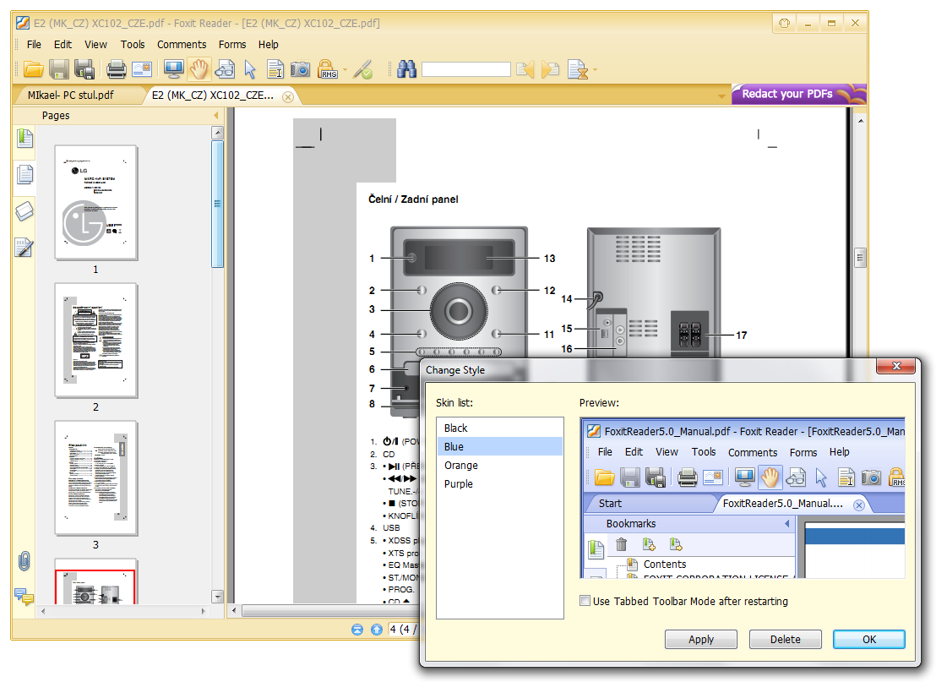Open the Tools menu in main window
Image resolution: width=936 pixels, height=682 pixels.
click(x=133, y=44)
